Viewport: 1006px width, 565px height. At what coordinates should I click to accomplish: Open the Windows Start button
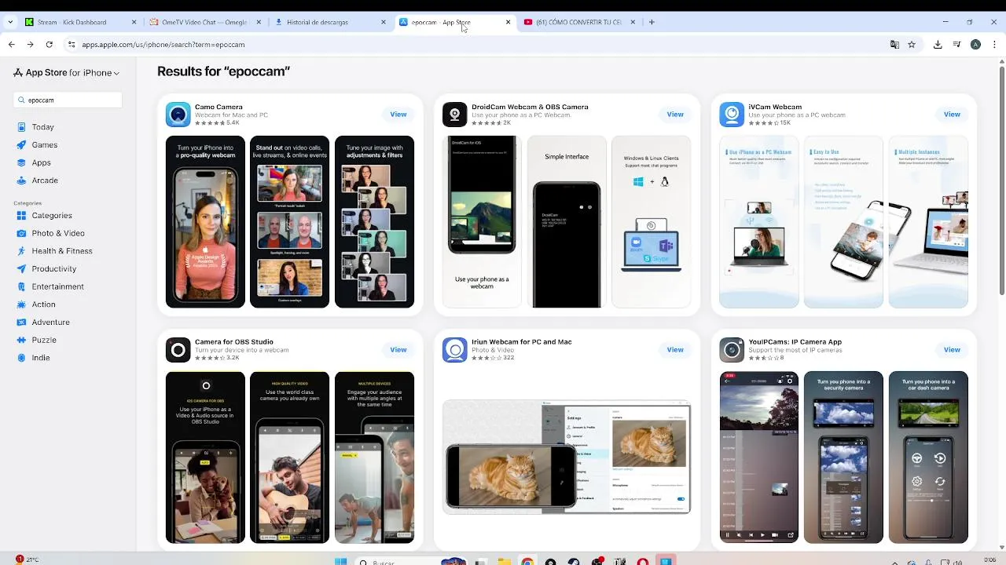340,561
